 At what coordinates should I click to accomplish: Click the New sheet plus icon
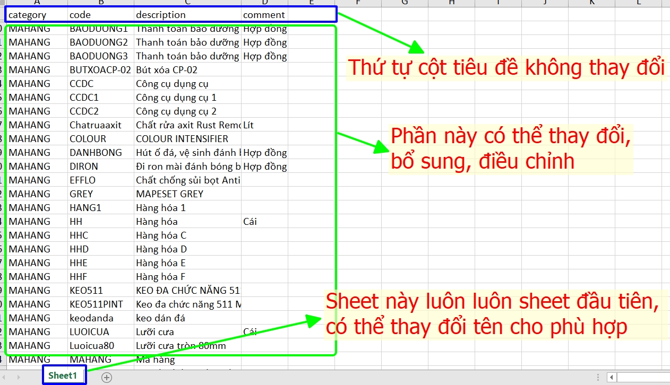tap(107, 378)
